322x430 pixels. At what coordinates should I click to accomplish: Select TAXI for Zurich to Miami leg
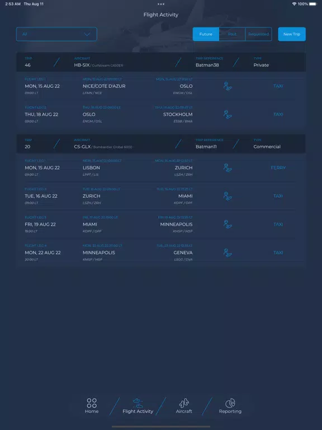point(278,196)
